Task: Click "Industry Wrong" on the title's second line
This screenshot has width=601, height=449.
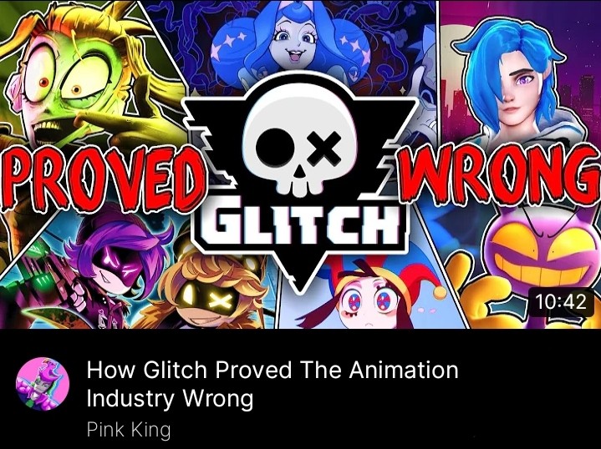Action: (x=170, y=399)
